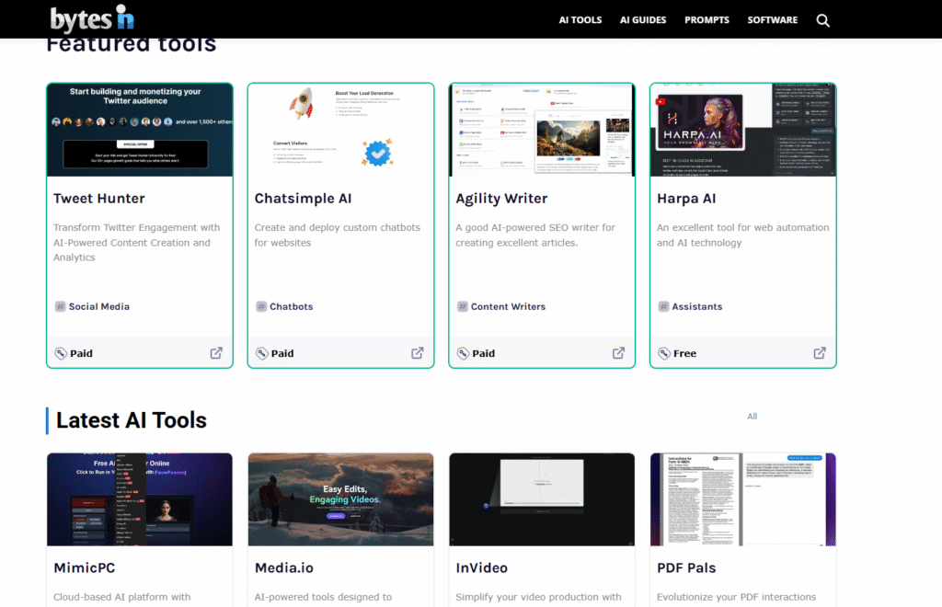This screenshot has width=942, height=607.
Task: Select the SOFTWARE menu item
Action: tap(772, 20)
